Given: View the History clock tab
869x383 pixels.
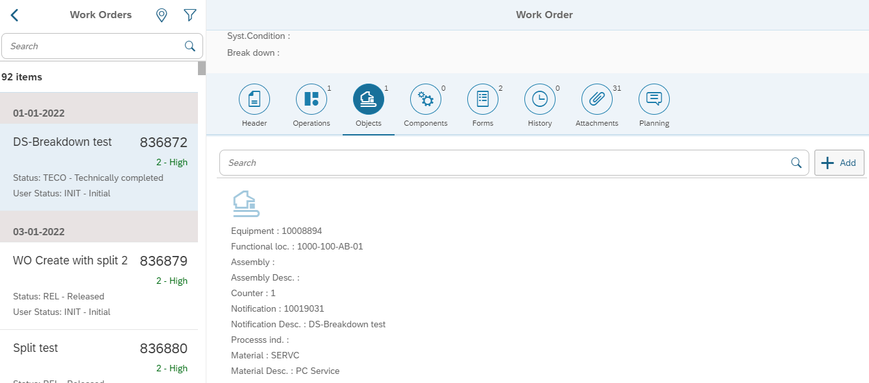Looking at the screenshot, I should point(540,99).
